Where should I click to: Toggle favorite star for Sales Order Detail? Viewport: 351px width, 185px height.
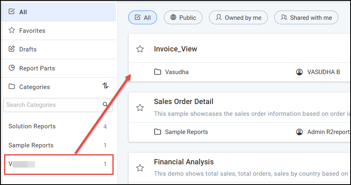(140, 108)
